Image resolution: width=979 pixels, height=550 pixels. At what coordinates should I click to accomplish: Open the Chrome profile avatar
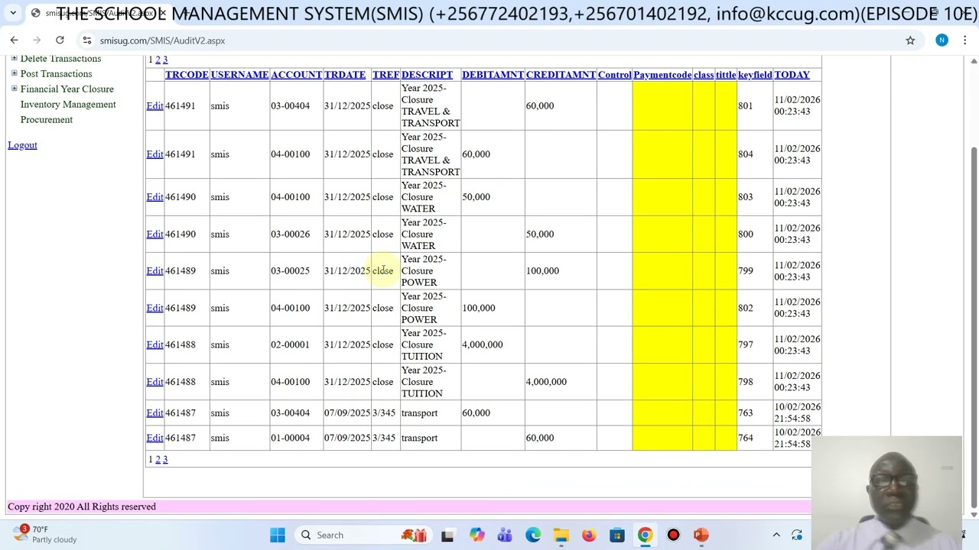[942, 40]
